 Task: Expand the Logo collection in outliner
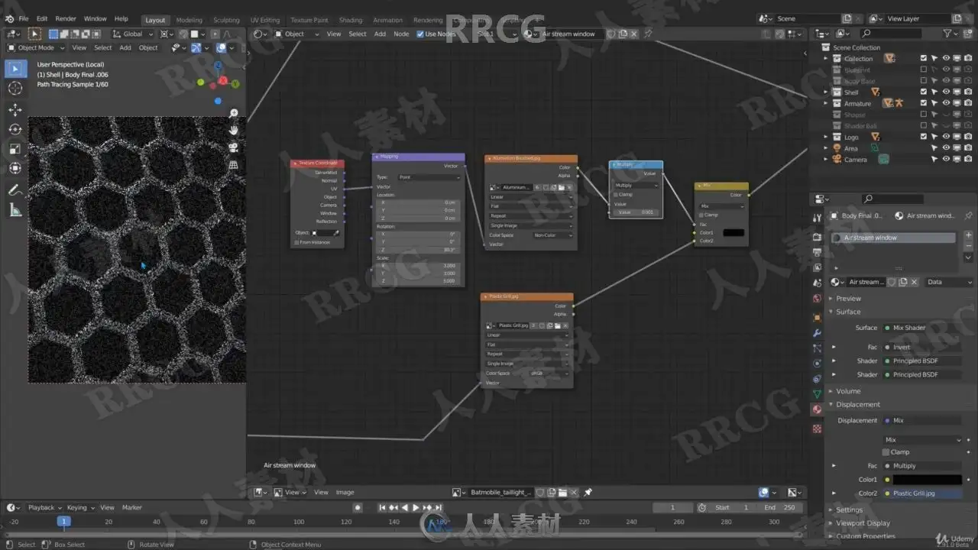[826, 137]
